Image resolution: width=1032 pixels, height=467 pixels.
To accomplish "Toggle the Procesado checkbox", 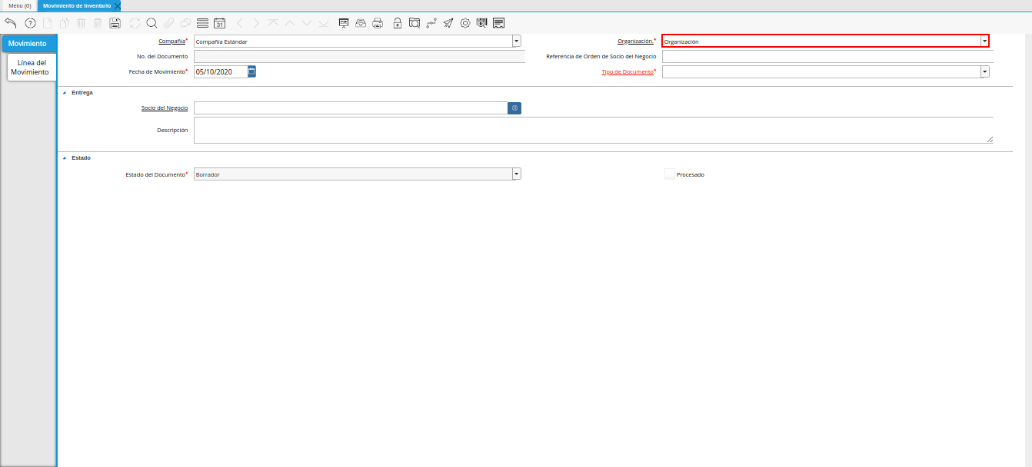I will [x=670, y=174].
